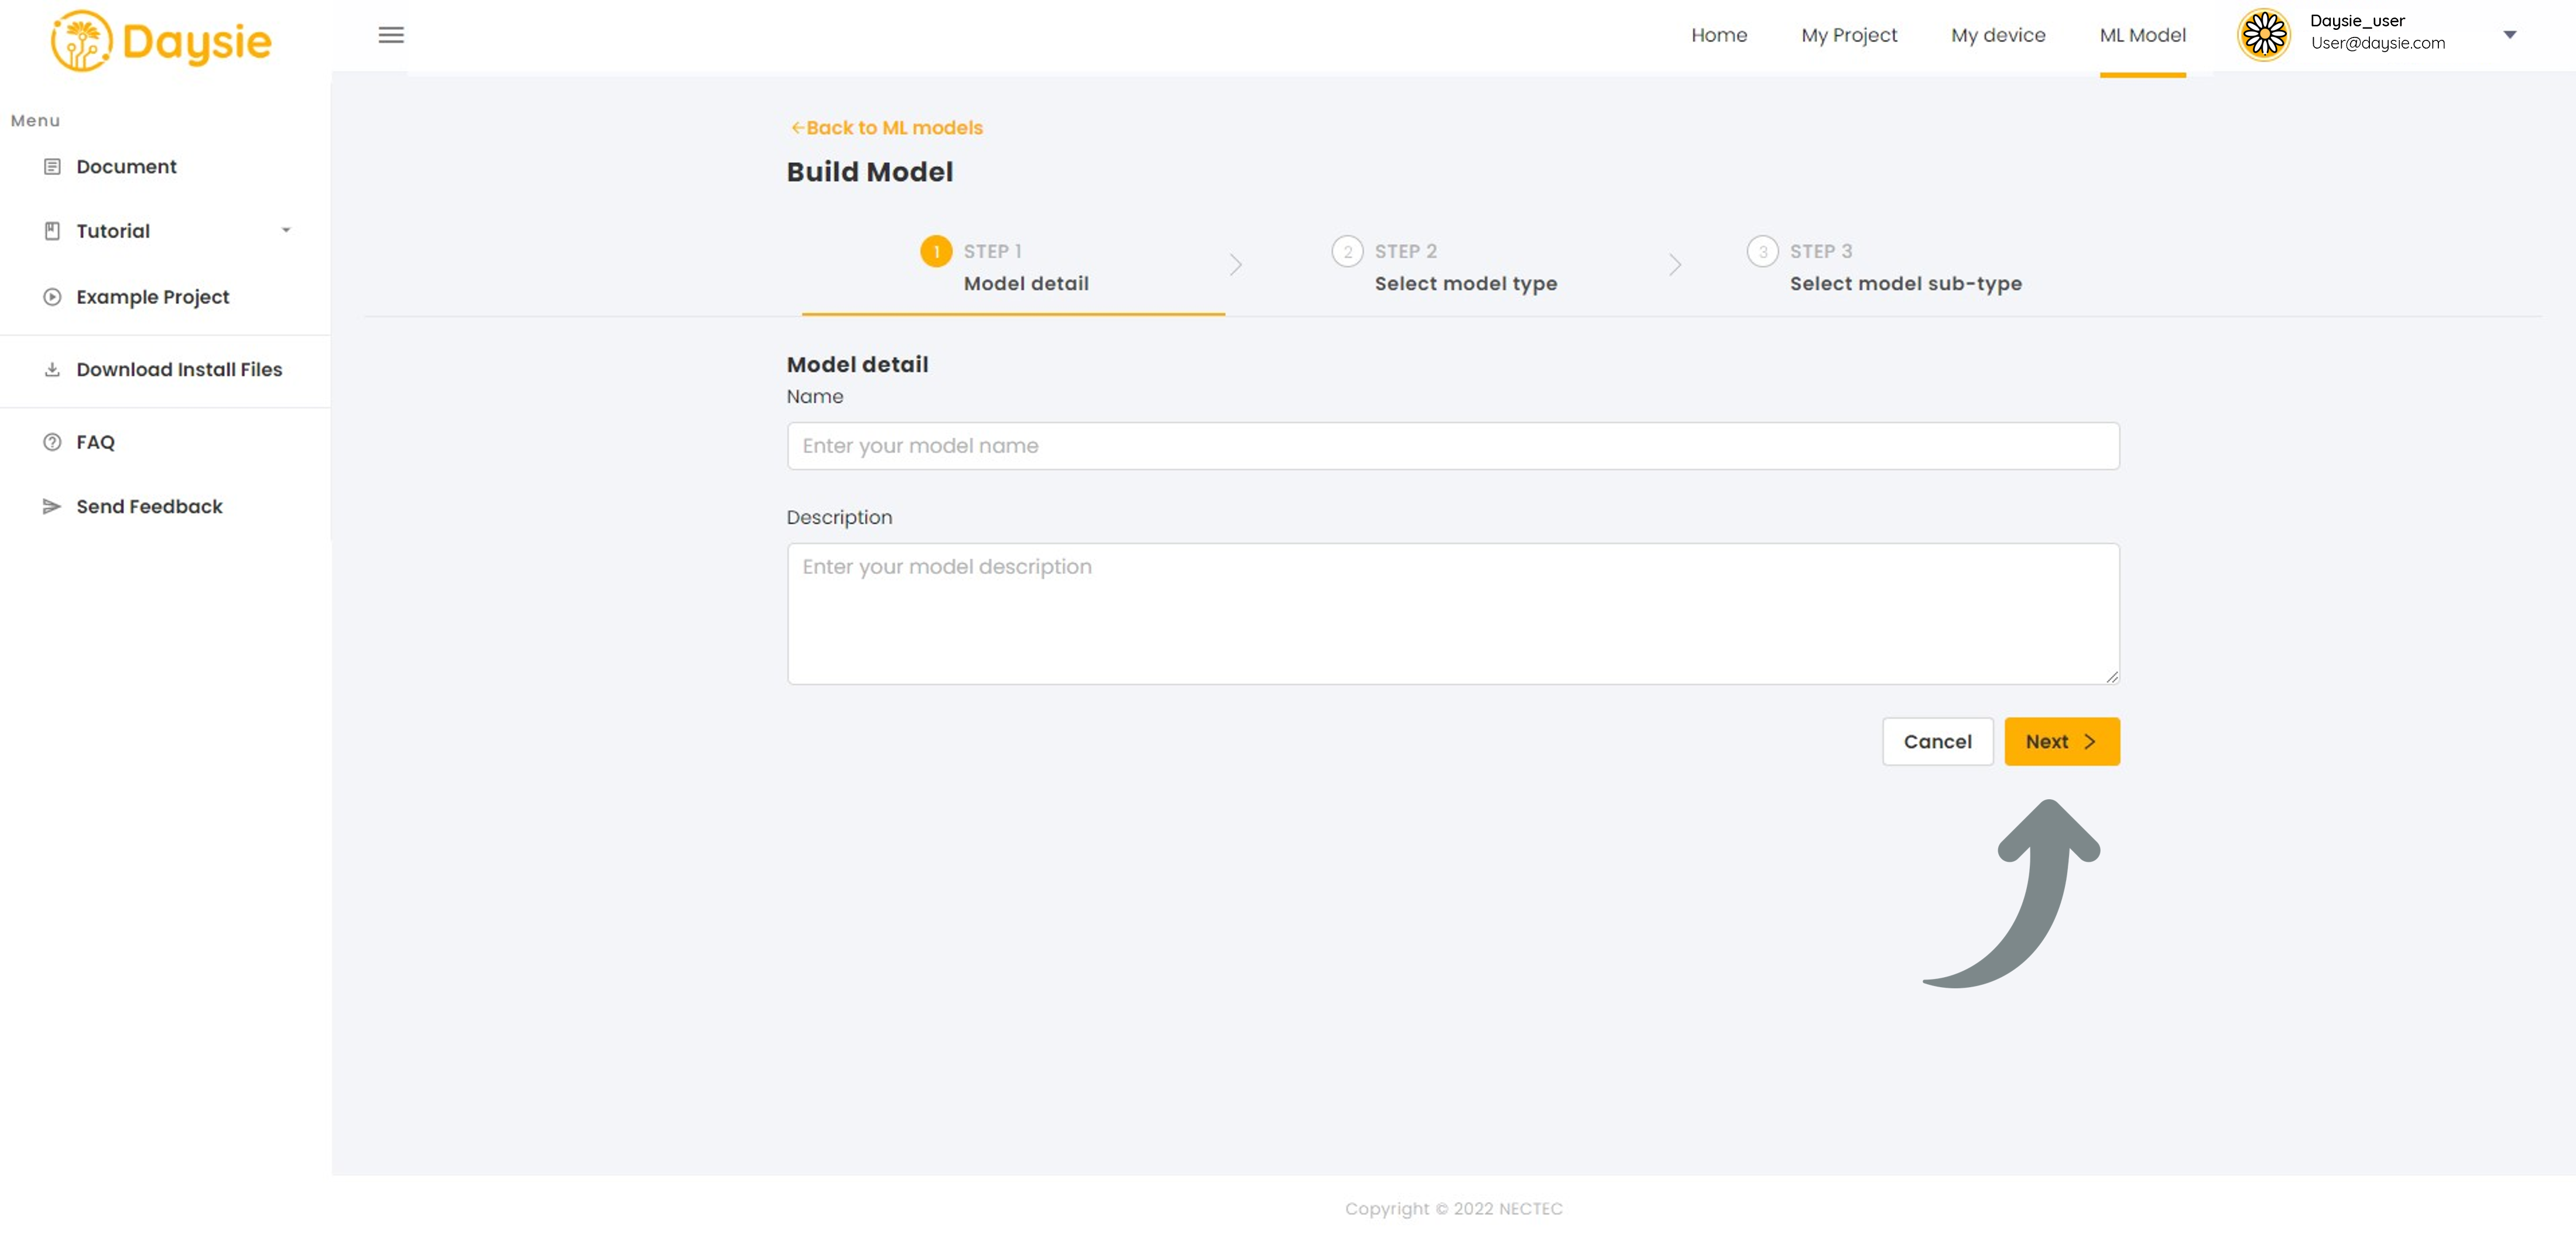This screenshot has width=2576, height=1236.
Task: Click the Daysie logo
Action: coord(161,40)
